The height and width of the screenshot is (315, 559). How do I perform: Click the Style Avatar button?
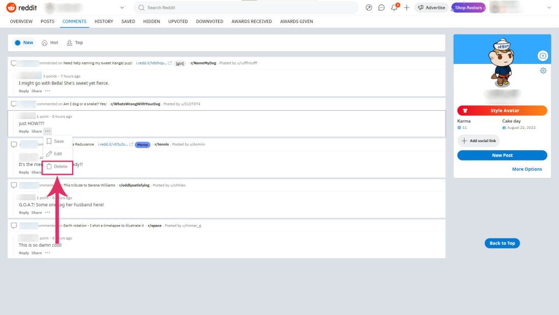click(502, 110)
